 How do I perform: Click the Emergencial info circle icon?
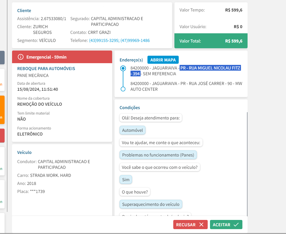pyautogui.click(x=21, y=57)
